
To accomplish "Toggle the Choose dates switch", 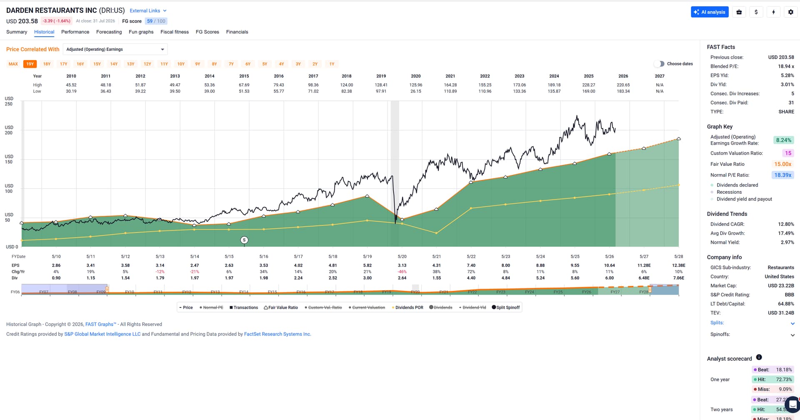I will point(659,64).
